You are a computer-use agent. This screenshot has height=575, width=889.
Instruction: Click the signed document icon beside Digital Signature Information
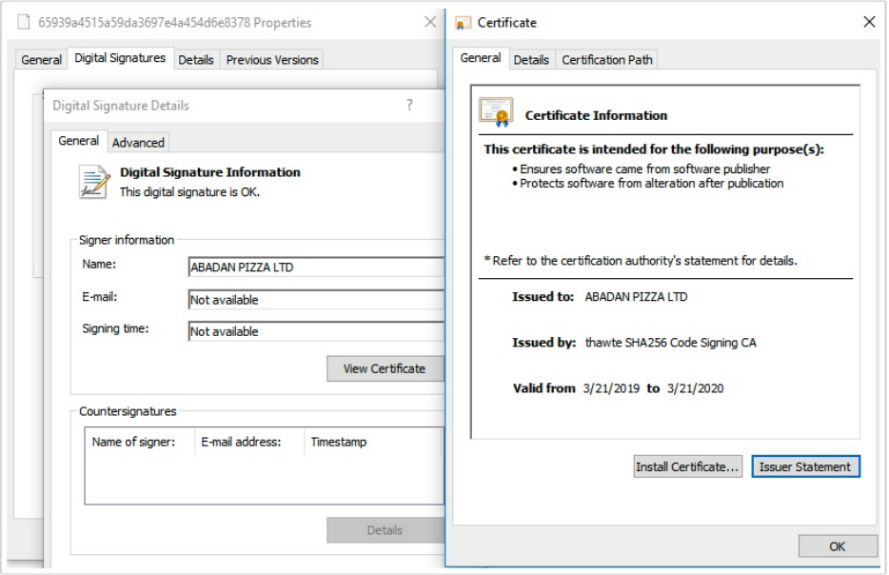[94, 182]
